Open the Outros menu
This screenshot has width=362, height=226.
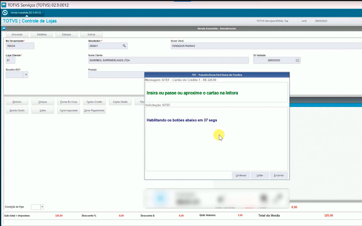(x=91, y=35)
